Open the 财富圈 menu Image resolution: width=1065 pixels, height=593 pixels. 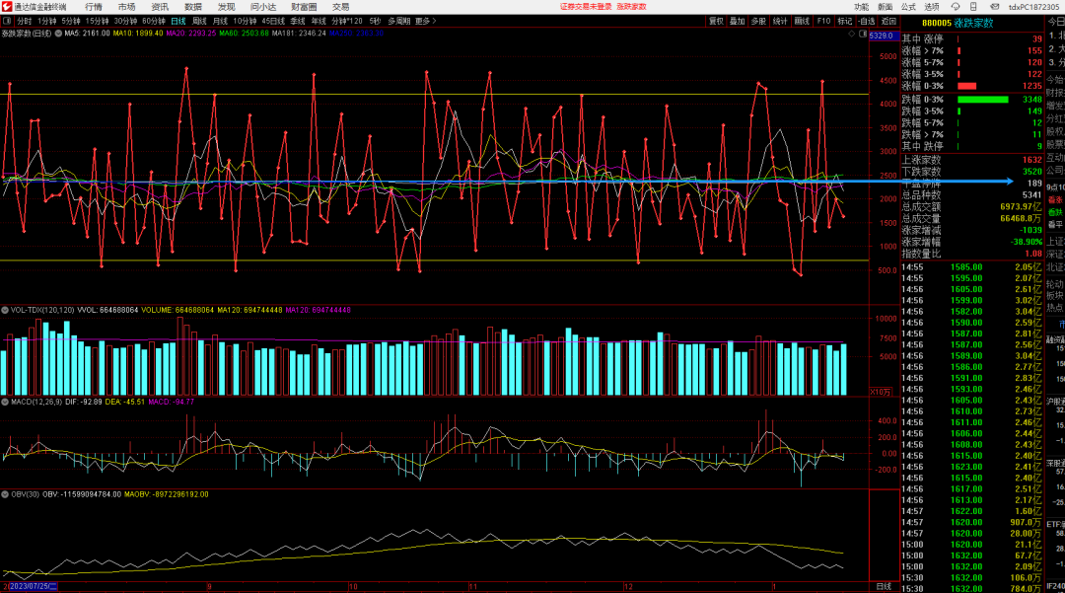(304, 7)
